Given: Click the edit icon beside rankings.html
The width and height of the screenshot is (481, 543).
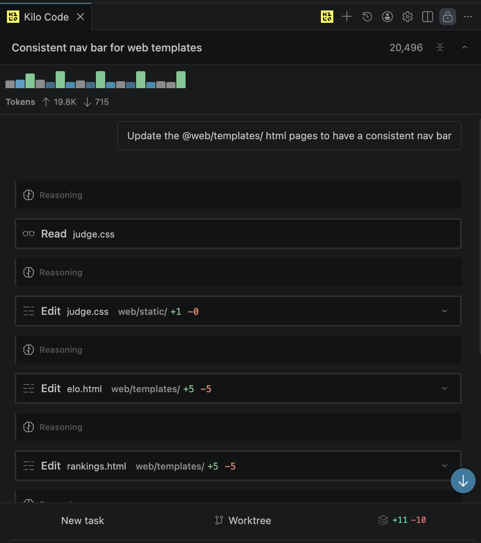Looking at the screenshot, I should coord(29,466).
